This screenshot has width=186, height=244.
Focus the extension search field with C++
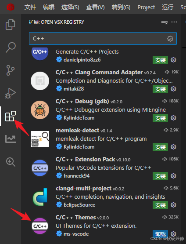[x=103, y=38]
